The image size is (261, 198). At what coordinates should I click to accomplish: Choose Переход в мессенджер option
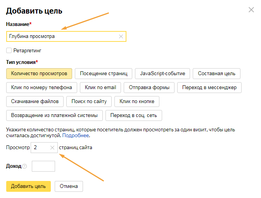(x=209, y=88)
